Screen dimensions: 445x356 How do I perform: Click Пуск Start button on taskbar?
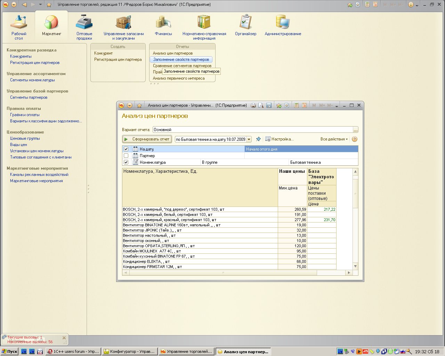pyautogui.click(x=10, y=351)
